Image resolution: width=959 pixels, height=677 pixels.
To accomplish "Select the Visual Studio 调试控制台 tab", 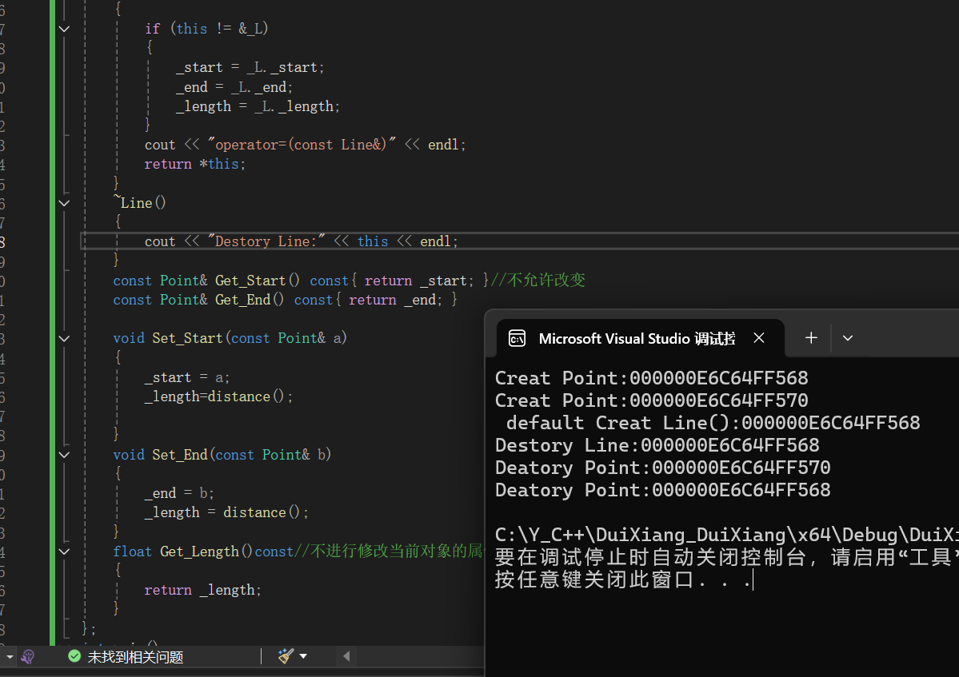I will (636, 338).
